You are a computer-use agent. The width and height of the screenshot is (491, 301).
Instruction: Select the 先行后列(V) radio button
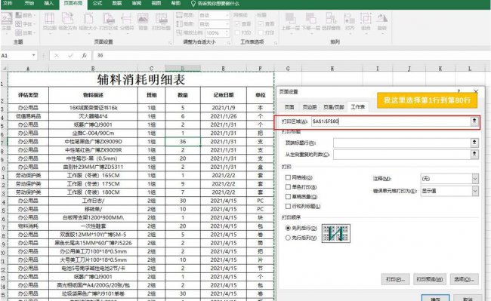[x=288, y=238]
